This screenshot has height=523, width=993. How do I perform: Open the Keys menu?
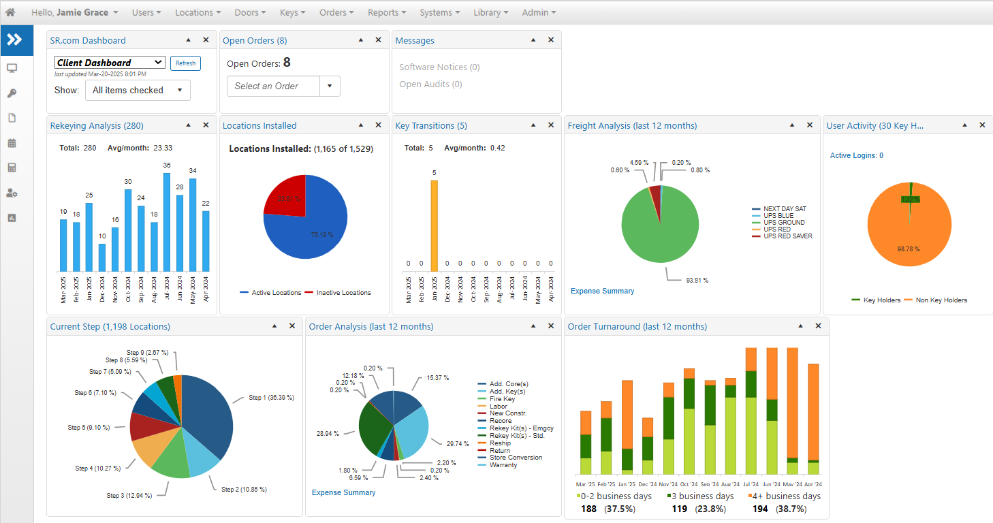292,12
